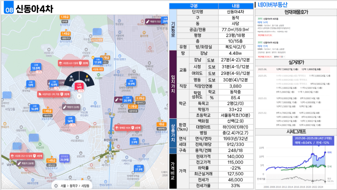Open the 사당동 63-1 일대 2단계 redevelopment tag
This screenshot has width=337, height=190.
[73, 63]
